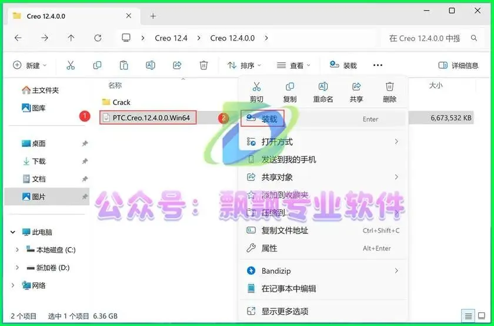
Task: Open 桌面 (Desktop) in sidebar
Action: click(34, 143)
